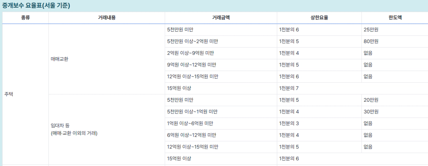Click the 25만원 limit cell
Image resolution: width=428 pixels, height=166 pixels.
click(395, 30)
